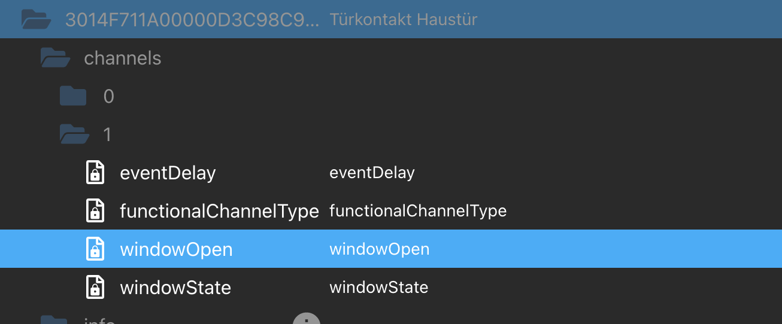Viewport: 782px width, 324px height.
Task: Click the eventDelay locked file icon
Action: (x=94, y=173)
